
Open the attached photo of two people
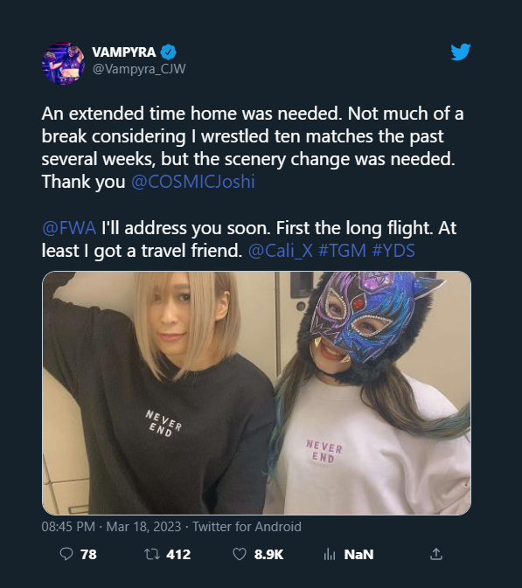(257, 392)
